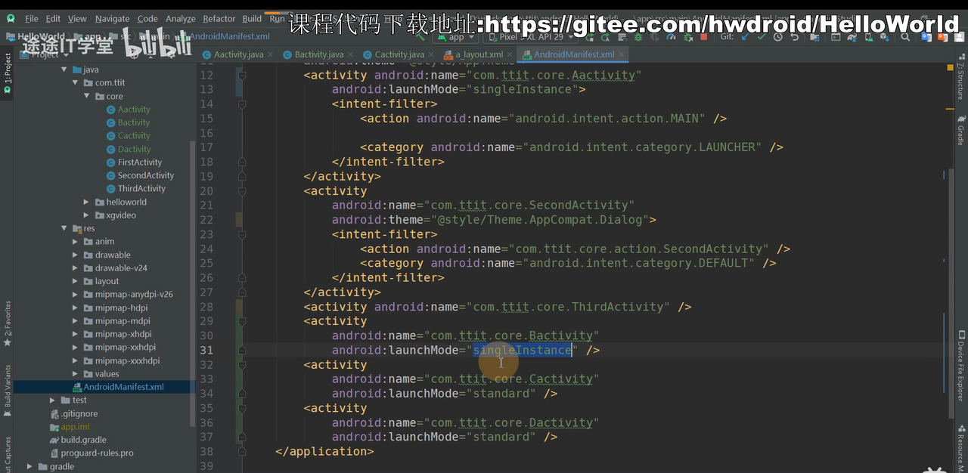968x473 pixels.
Task: Collapse the core package arrow
Action: [86, 96]
